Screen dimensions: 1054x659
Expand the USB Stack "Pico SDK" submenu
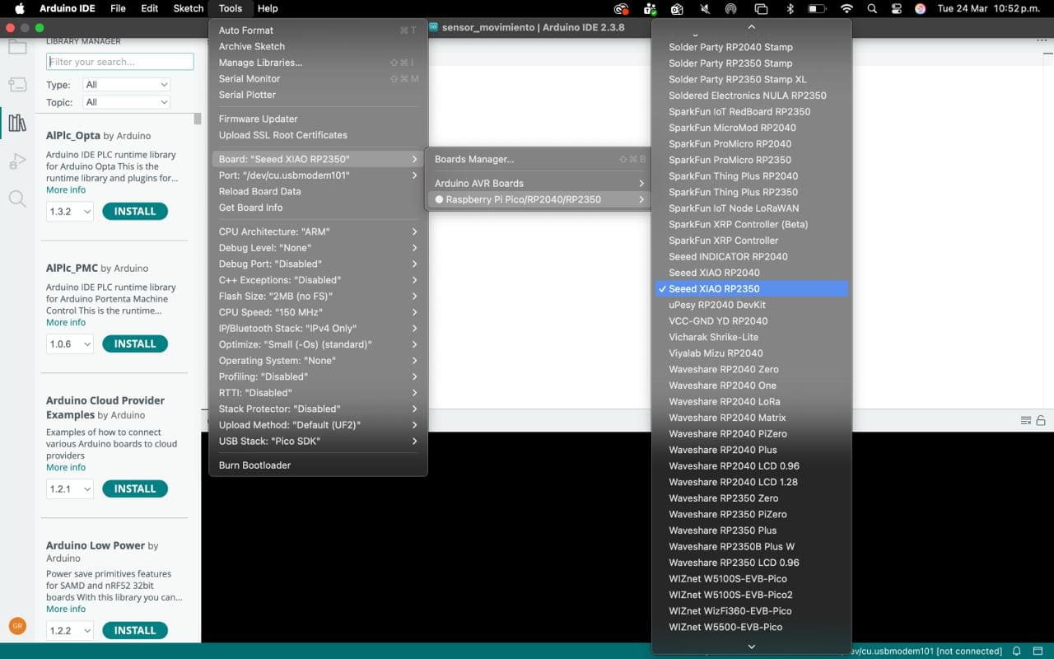tap(318, 442)
